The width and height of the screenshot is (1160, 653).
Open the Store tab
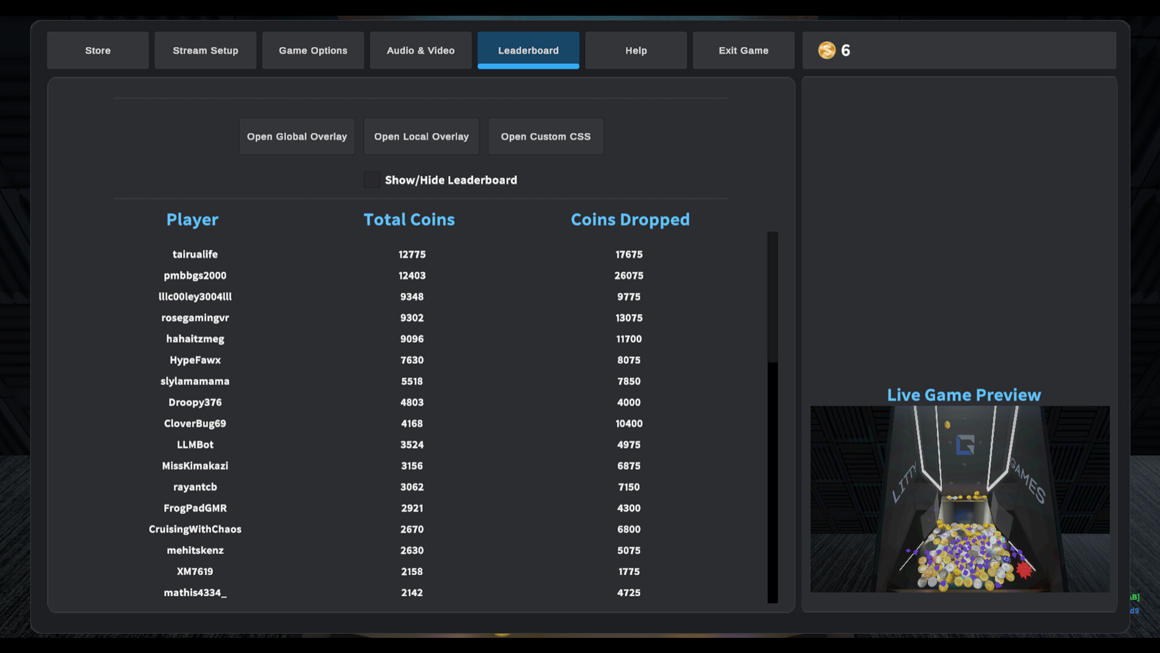pos(98,50)
